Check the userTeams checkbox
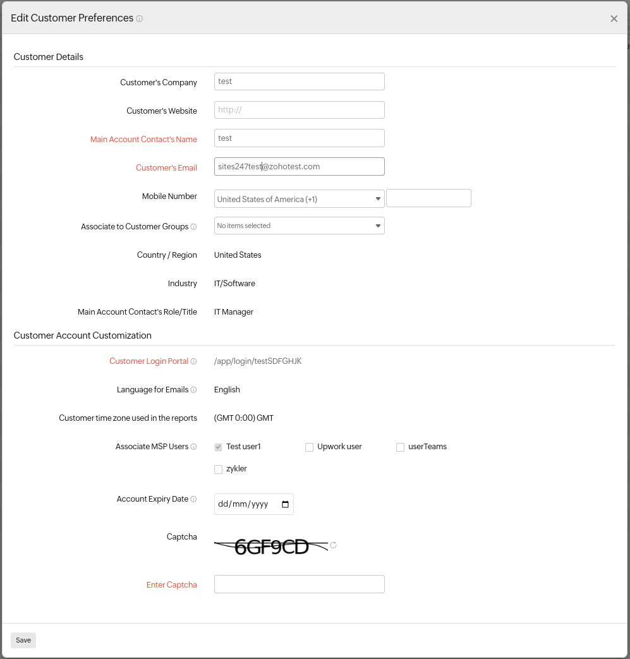 (x=400, y=447)
